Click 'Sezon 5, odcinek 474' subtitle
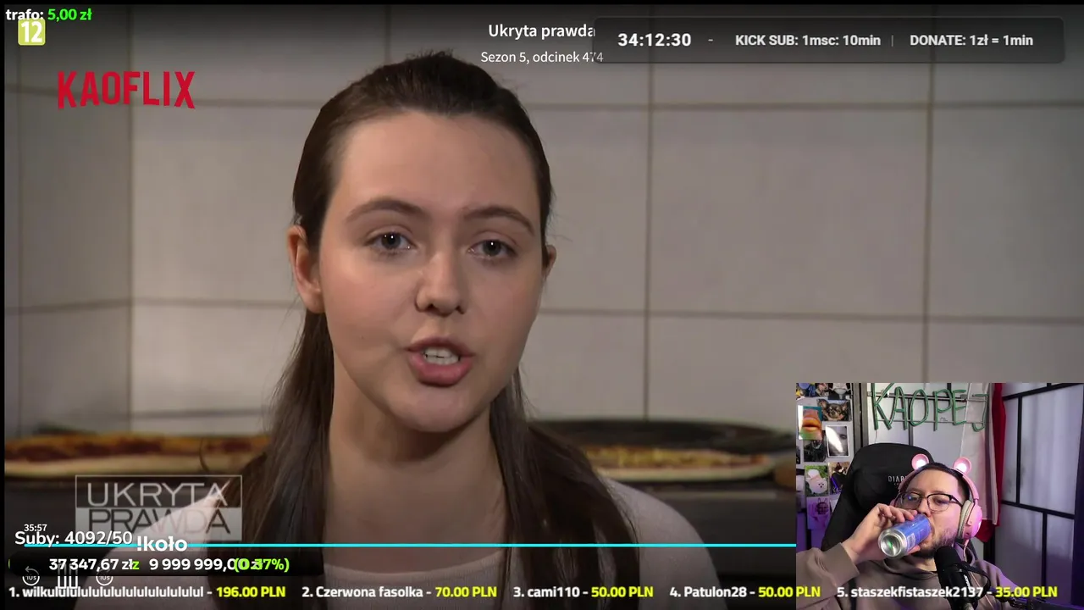Viewport: 1084px width, 610px height. (x=542, y=57)
